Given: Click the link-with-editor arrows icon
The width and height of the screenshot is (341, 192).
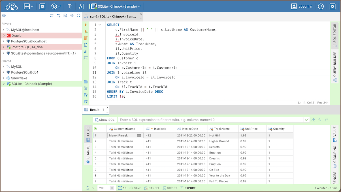Looking at the screenshot, I should [52, 16].
